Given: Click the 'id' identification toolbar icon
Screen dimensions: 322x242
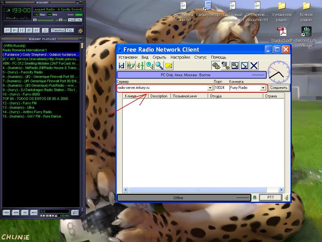Looking at the screenshot, I should tap(121, 66).
